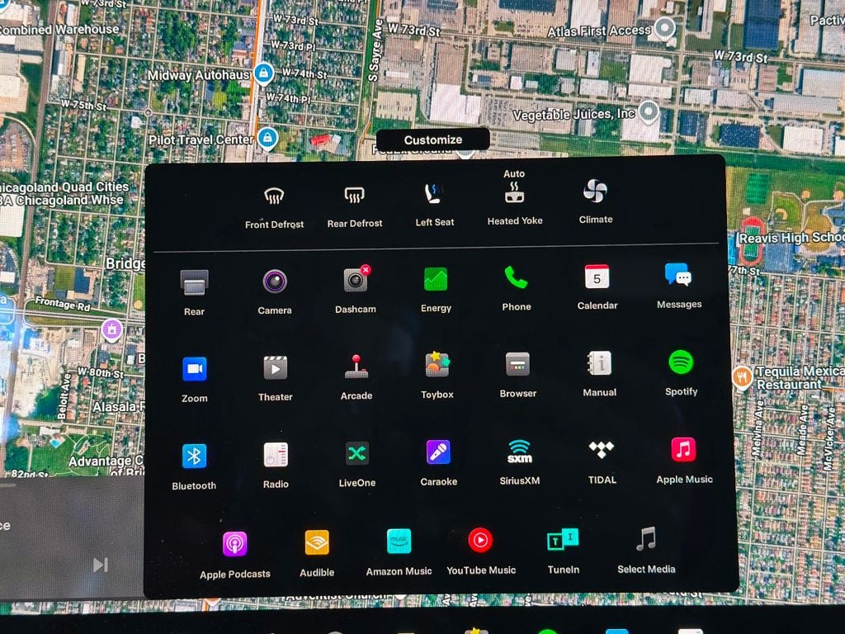The height and width of the screenshot is (634, 845).
Task: Open the Radio app
Action: pos(276,455)
